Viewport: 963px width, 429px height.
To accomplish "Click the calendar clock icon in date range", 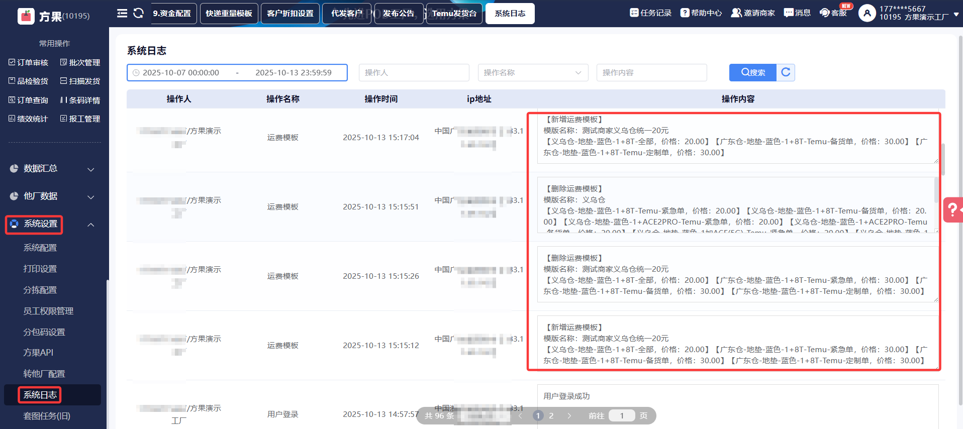I will [x=136, y=73].
